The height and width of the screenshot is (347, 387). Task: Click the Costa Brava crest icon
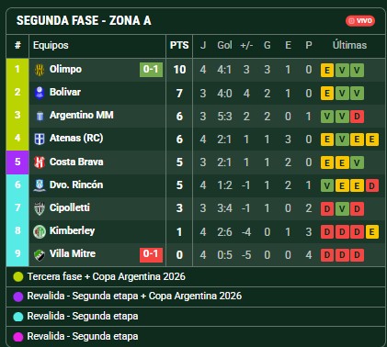point(40,162)
